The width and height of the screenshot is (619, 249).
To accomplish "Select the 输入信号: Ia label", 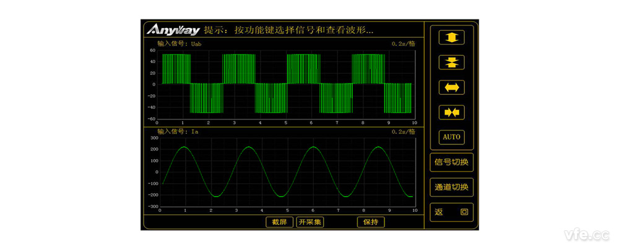I will coord(178,132).
